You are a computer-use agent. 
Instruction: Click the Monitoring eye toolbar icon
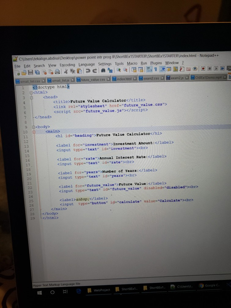[195, 68]
